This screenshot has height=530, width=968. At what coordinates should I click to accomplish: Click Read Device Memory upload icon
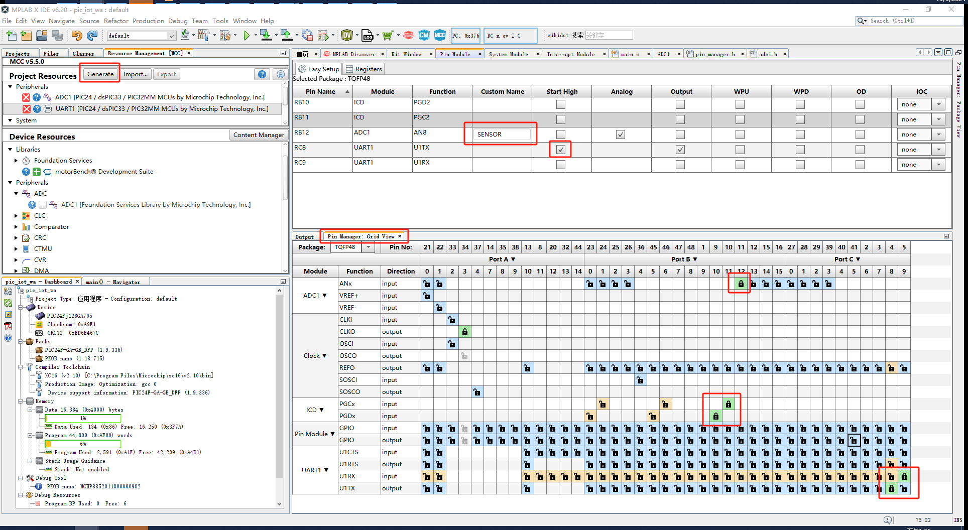coord(286,35)
